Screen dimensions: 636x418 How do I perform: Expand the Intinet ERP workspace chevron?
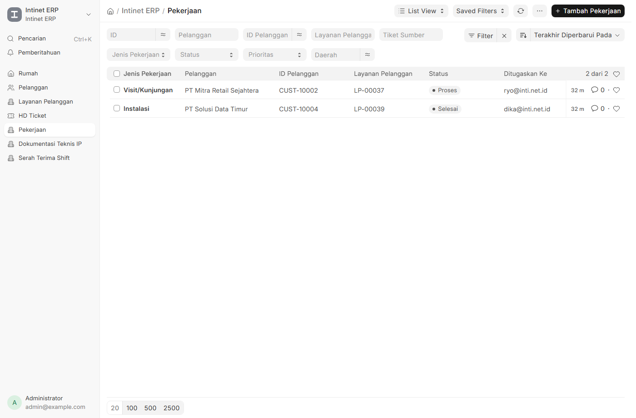coord(89,15)
